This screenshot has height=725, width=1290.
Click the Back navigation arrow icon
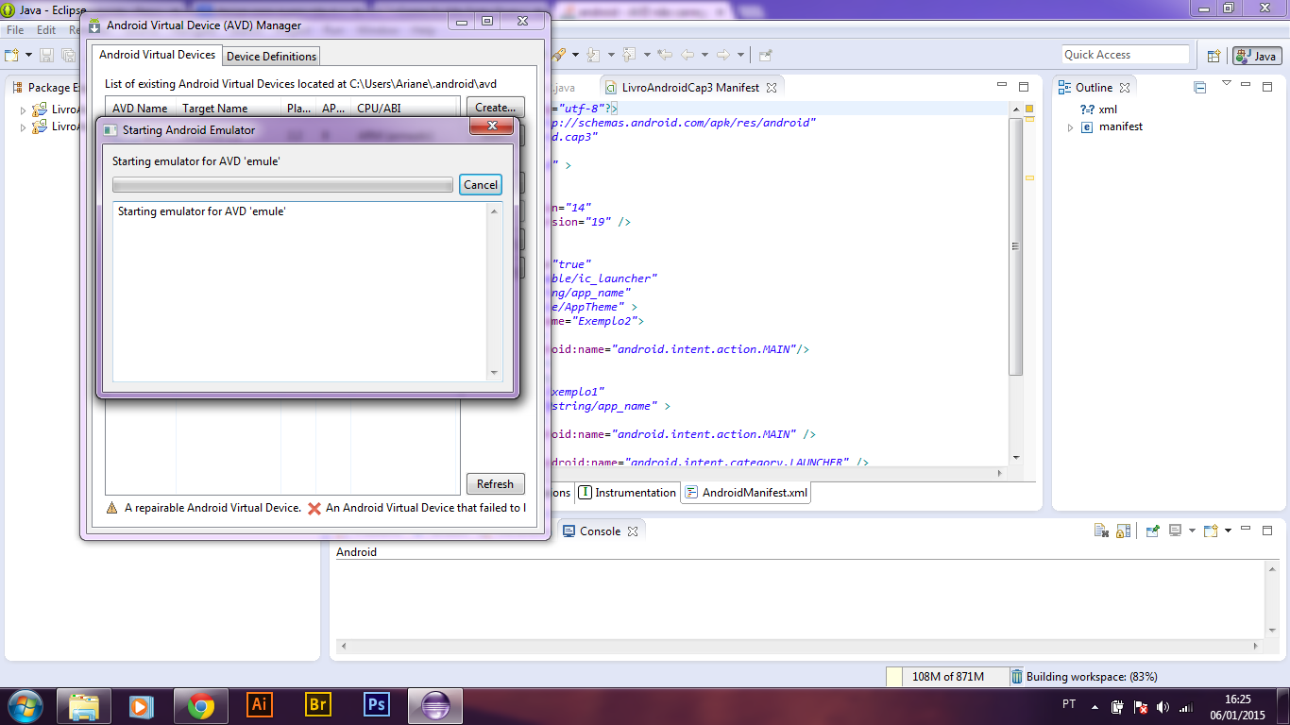tap(687, 55)
